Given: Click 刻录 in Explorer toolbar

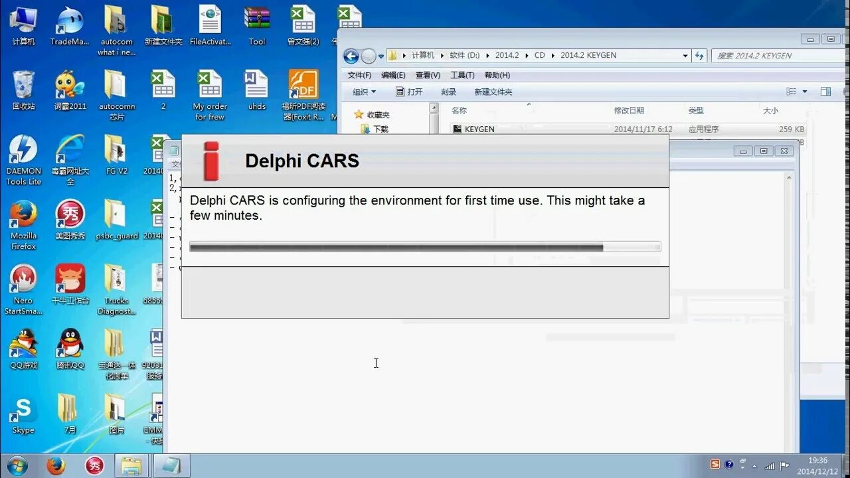Looking at the screenshot, I should click(x=448, y=92).
